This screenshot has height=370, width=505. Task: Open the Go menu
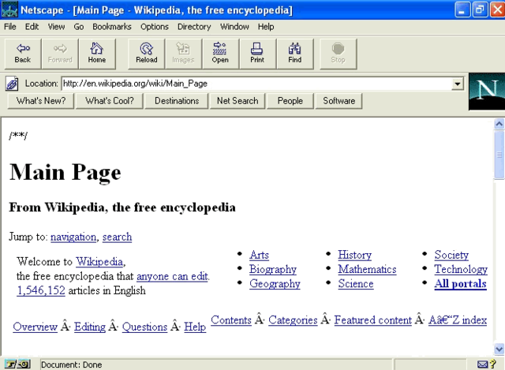click(79, 27)
